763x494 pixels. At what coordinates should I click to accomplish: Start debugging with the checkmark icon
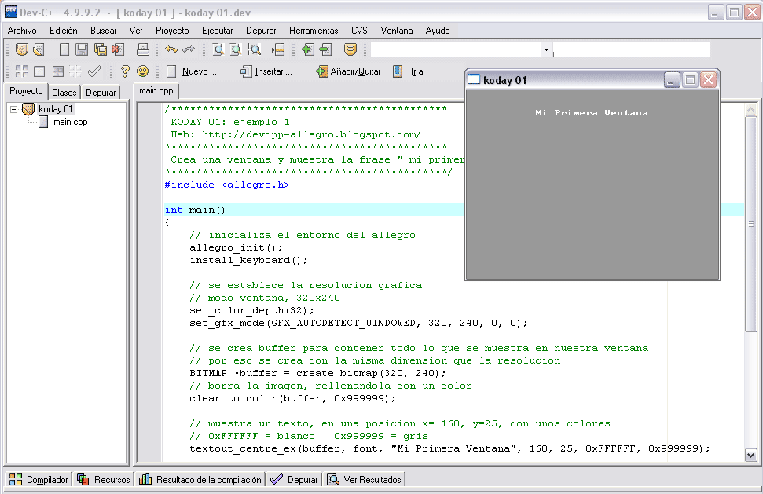click(x=94, y=71)
